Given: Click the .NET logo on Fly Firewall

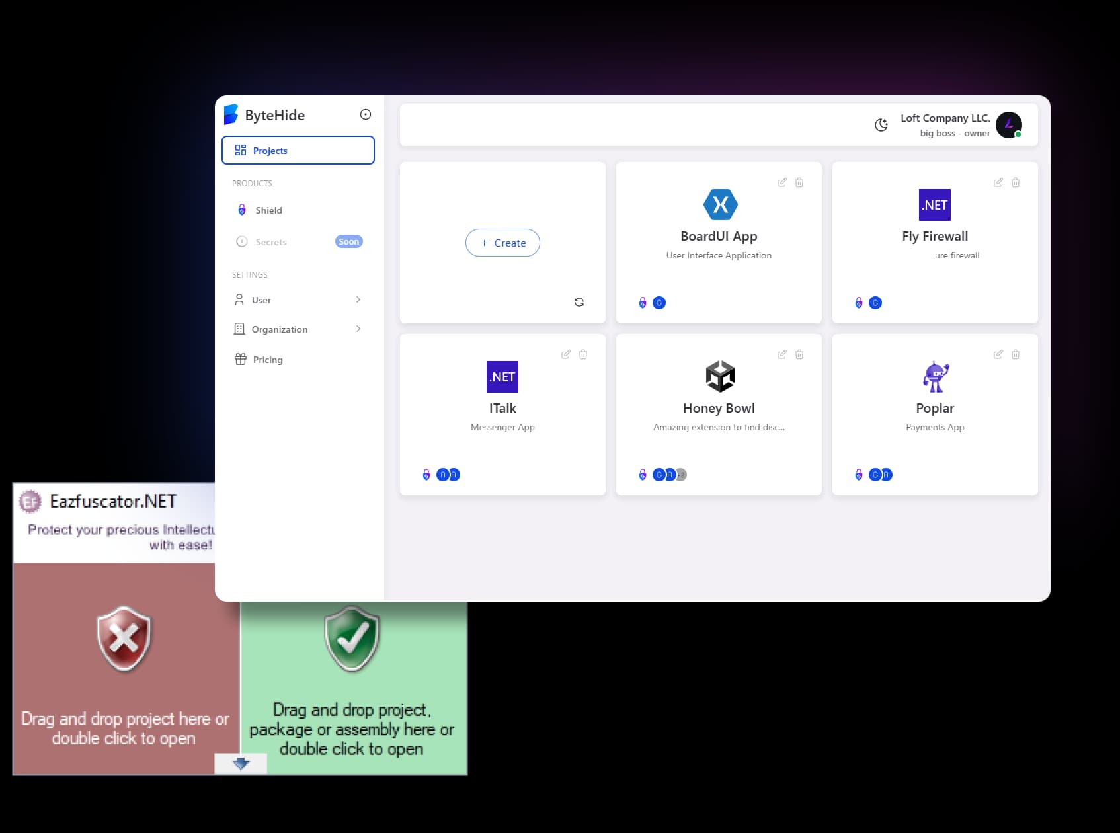Looking at the screenshot, I should (x=935, y=205).
